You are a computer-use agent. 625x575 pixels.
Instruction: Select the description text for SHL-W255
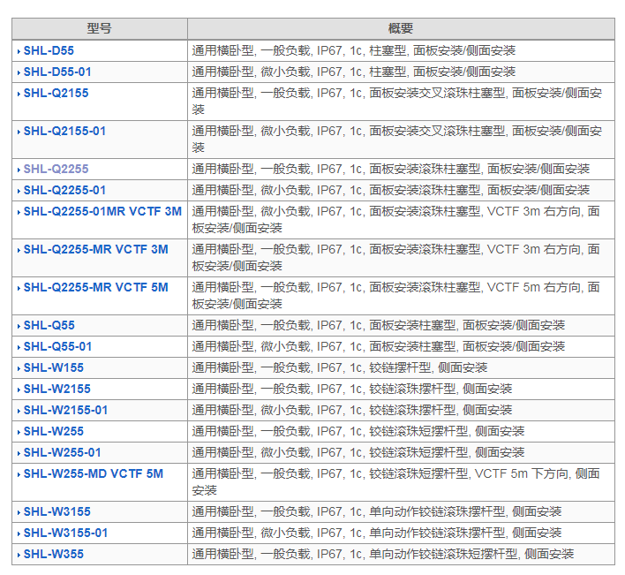point(358,431)
